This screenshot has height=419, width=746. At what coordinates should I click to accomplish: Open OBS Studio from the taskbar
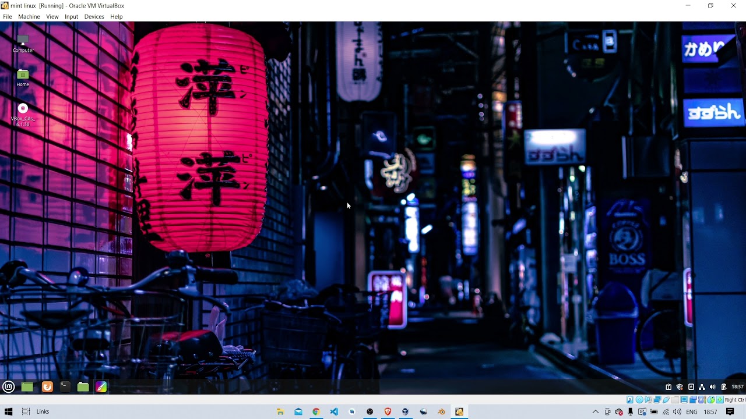[x=370, y=411]
